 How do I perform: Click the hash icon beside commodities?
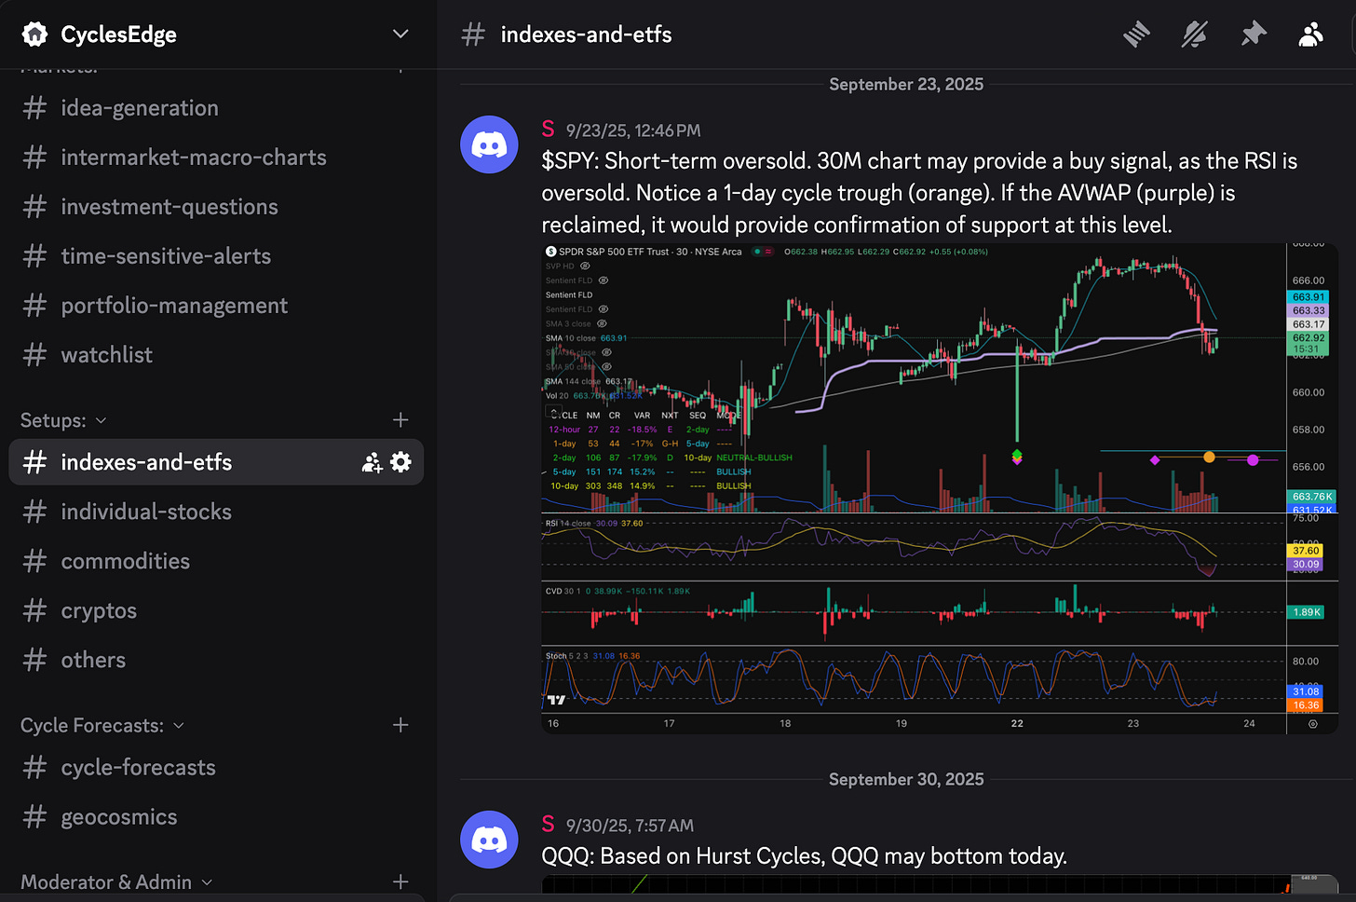[x=34, y=561]
